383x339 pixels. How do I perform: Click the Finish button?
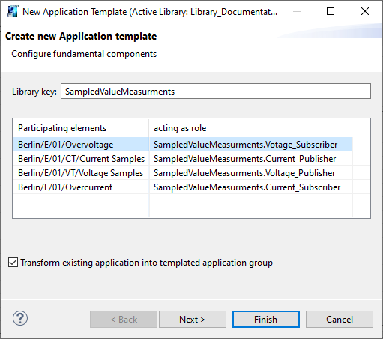click(x=266, y=319)
